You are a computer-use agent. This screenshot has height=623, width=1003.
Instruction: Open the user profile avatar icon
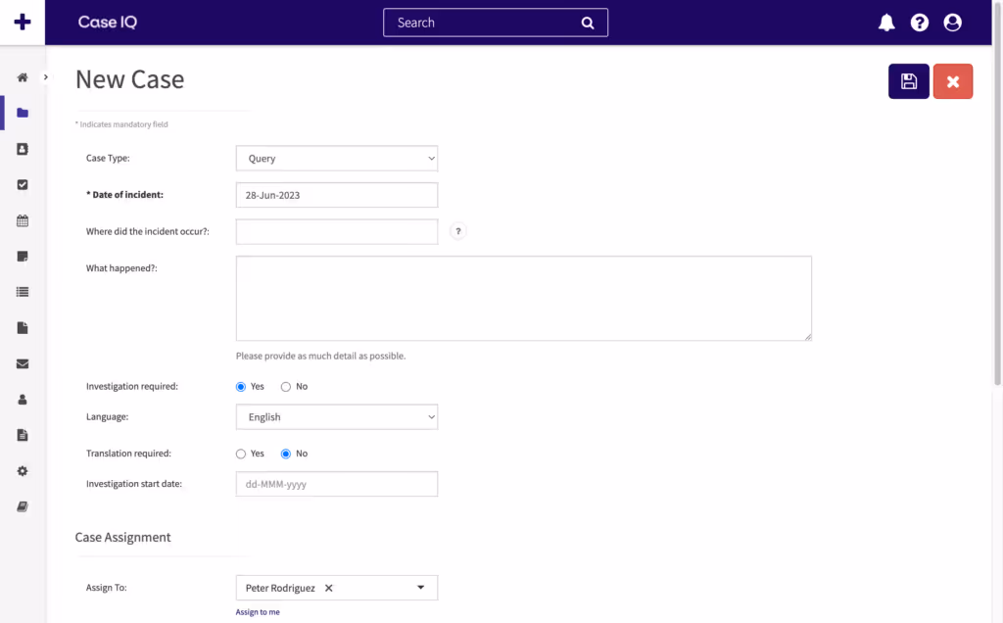click(x=952, y=22)
